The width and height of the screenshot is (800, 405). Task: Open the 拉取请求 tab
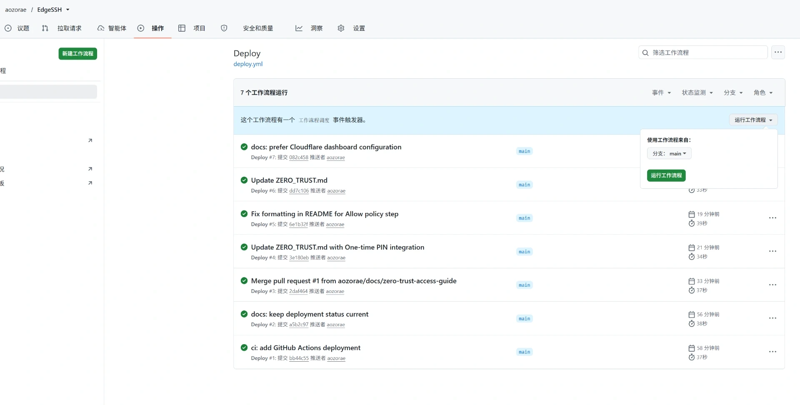click(x=62, y=28)
